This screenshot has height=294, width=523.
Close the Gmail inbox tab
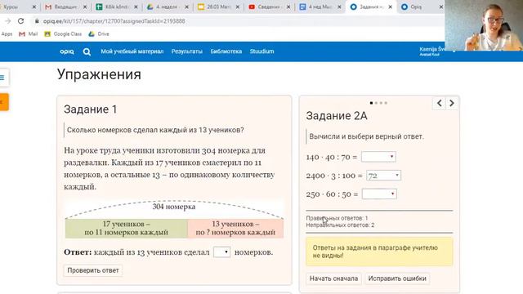(x=85, y=7)
